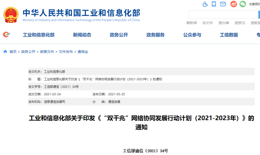
Task: Open 公众参与 navigation menu
Action: 192,35
